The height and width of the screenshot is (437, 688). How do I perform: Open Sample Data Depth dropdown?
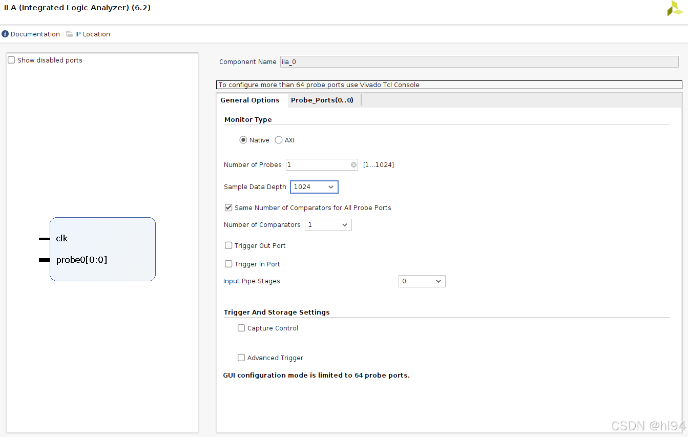pyautogui.click(x=314, y=187)
